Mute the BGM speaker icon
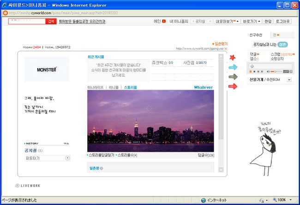The width and height of the screenshot is (300, 205). tap(268, 71)
